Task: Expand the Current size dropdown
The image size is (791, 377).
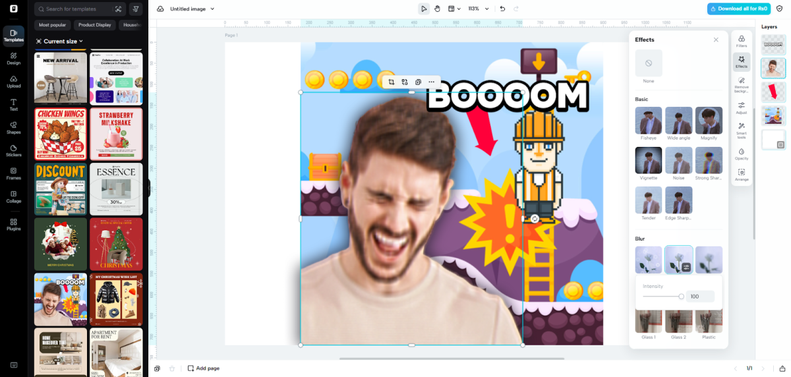Action: [x=60, y=41]
